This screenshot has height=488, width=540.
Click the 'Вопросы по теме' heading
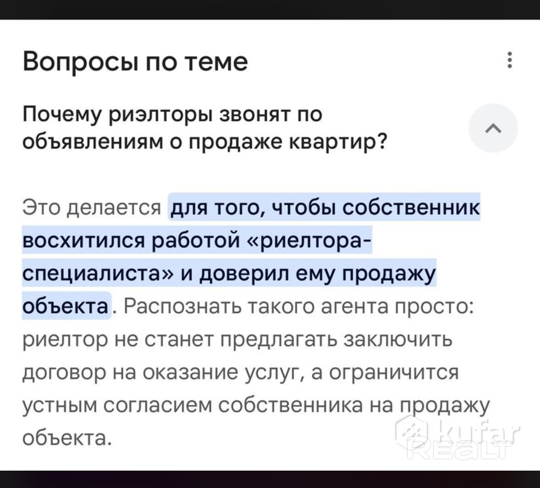point(135,61)
